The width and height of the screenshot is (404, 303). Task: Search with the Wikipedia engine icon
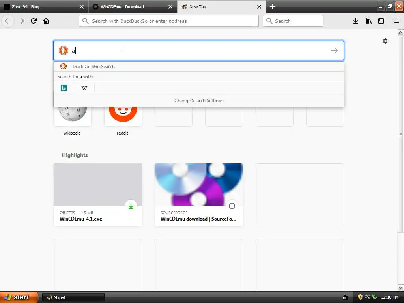84,88
